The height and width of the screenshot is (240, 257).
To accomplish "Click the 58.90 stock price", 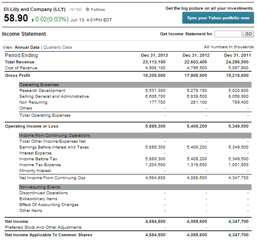I will tap(16, 18).
